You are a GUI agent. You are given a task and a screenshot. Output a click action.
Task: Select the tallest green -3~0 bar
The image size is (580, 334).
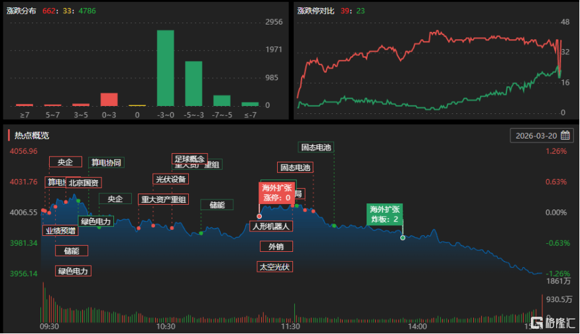click(165, 68)
